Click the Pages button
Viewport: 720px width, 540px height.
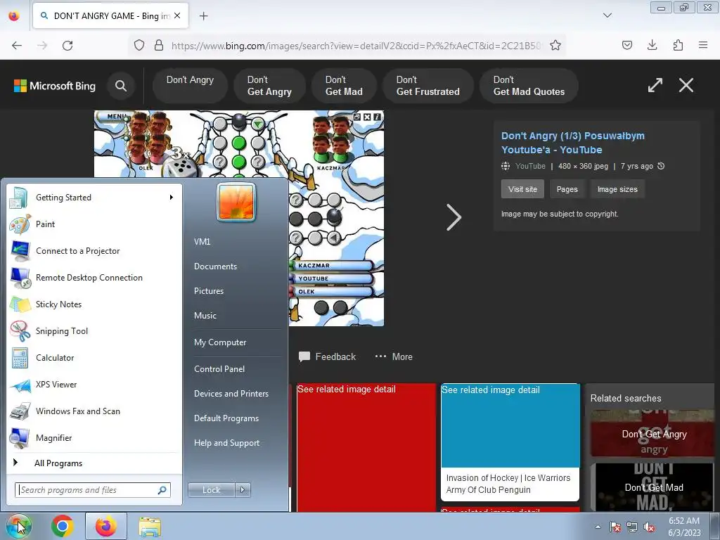[567, 189]
